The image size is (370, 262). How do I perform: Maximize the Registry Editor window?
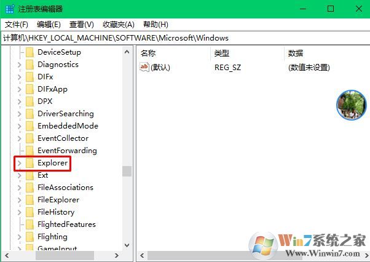(x=331, y=9)
